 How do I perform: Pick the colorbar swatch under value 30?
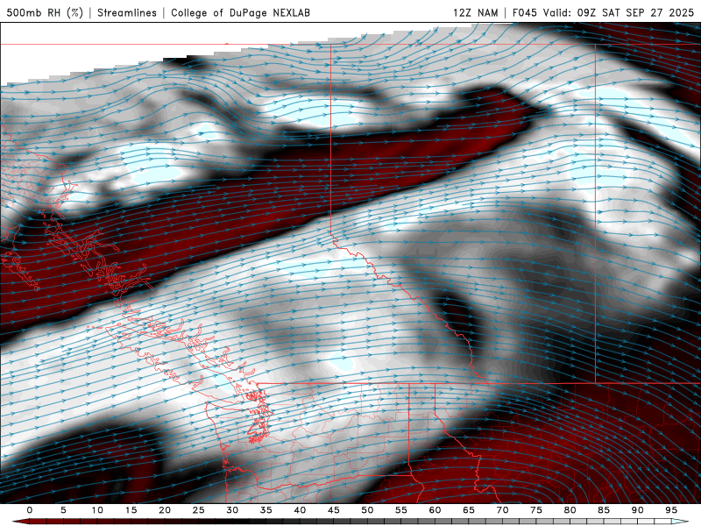click(x=232, y=522)
